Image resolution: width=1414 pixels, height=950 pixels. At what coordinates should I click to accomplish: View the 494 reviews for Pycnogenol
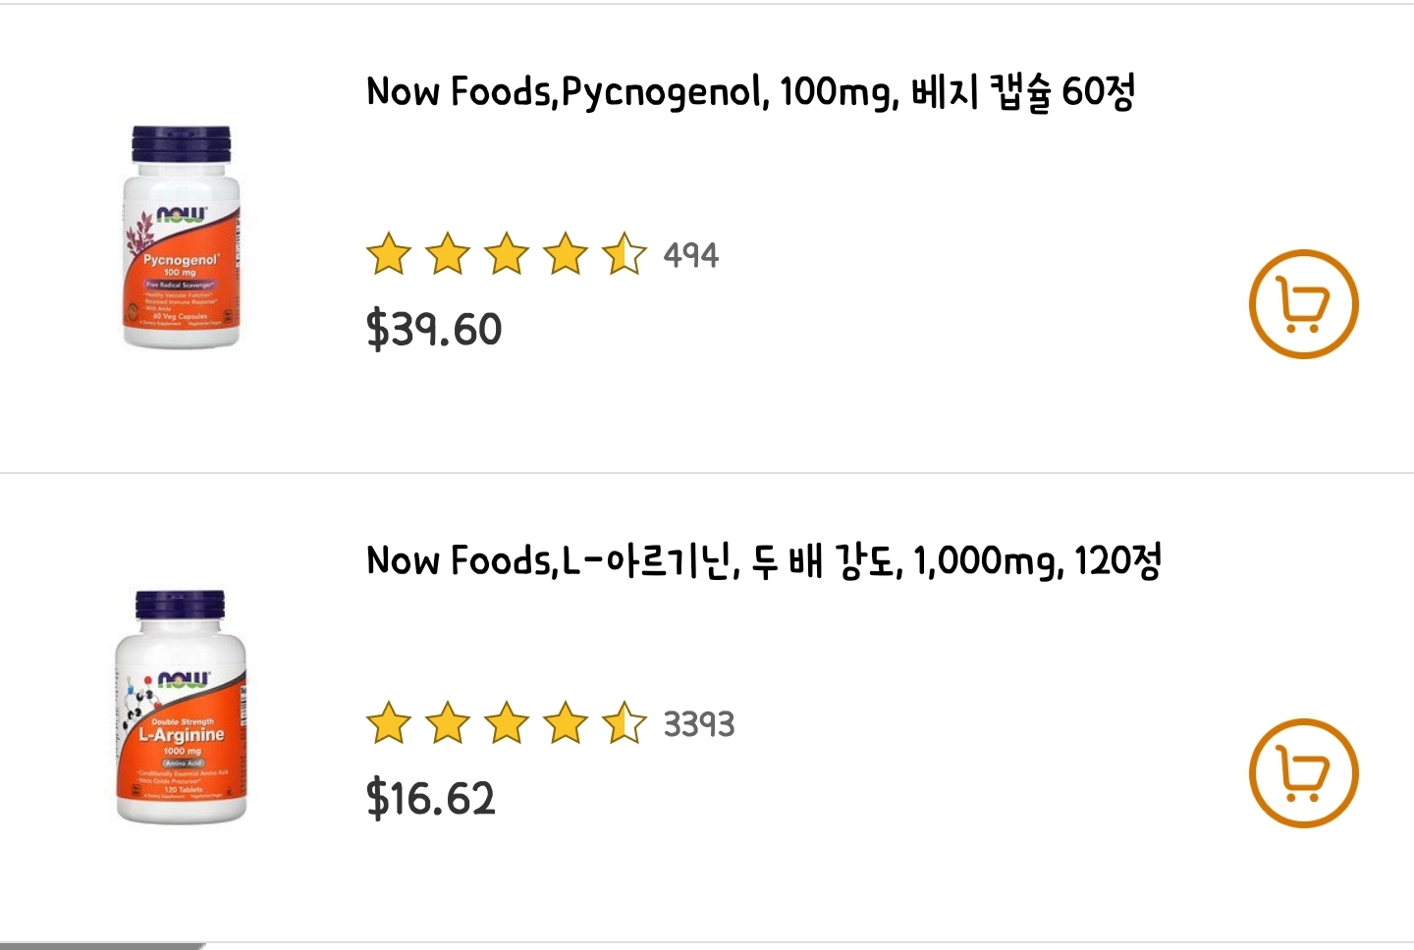click(x=691, y=255)
